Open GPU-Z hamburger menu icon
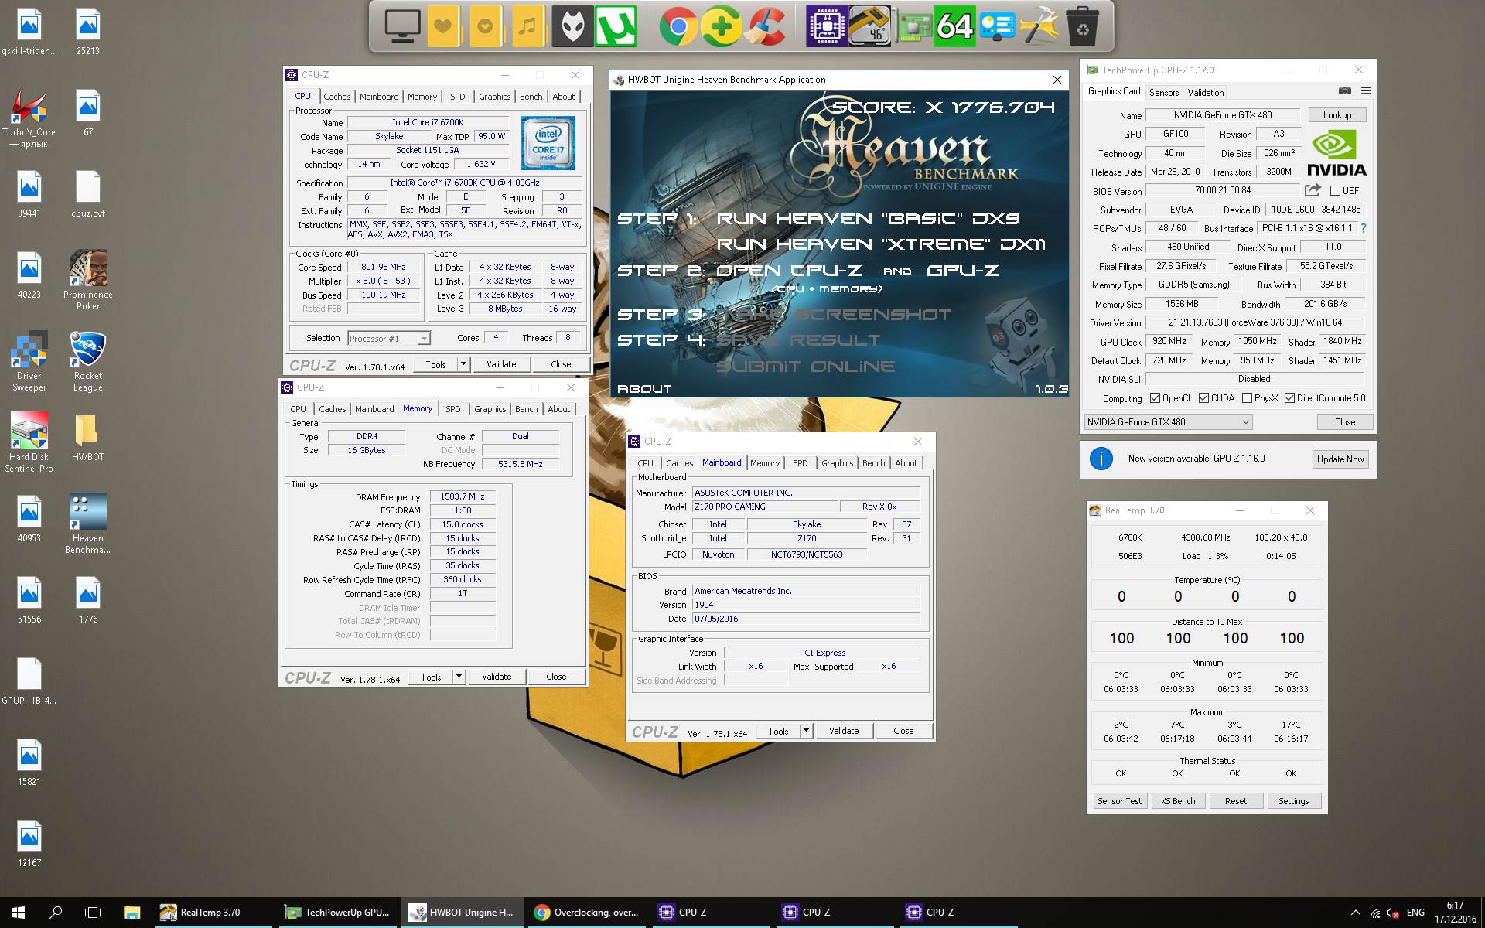 pos(1367,91)
